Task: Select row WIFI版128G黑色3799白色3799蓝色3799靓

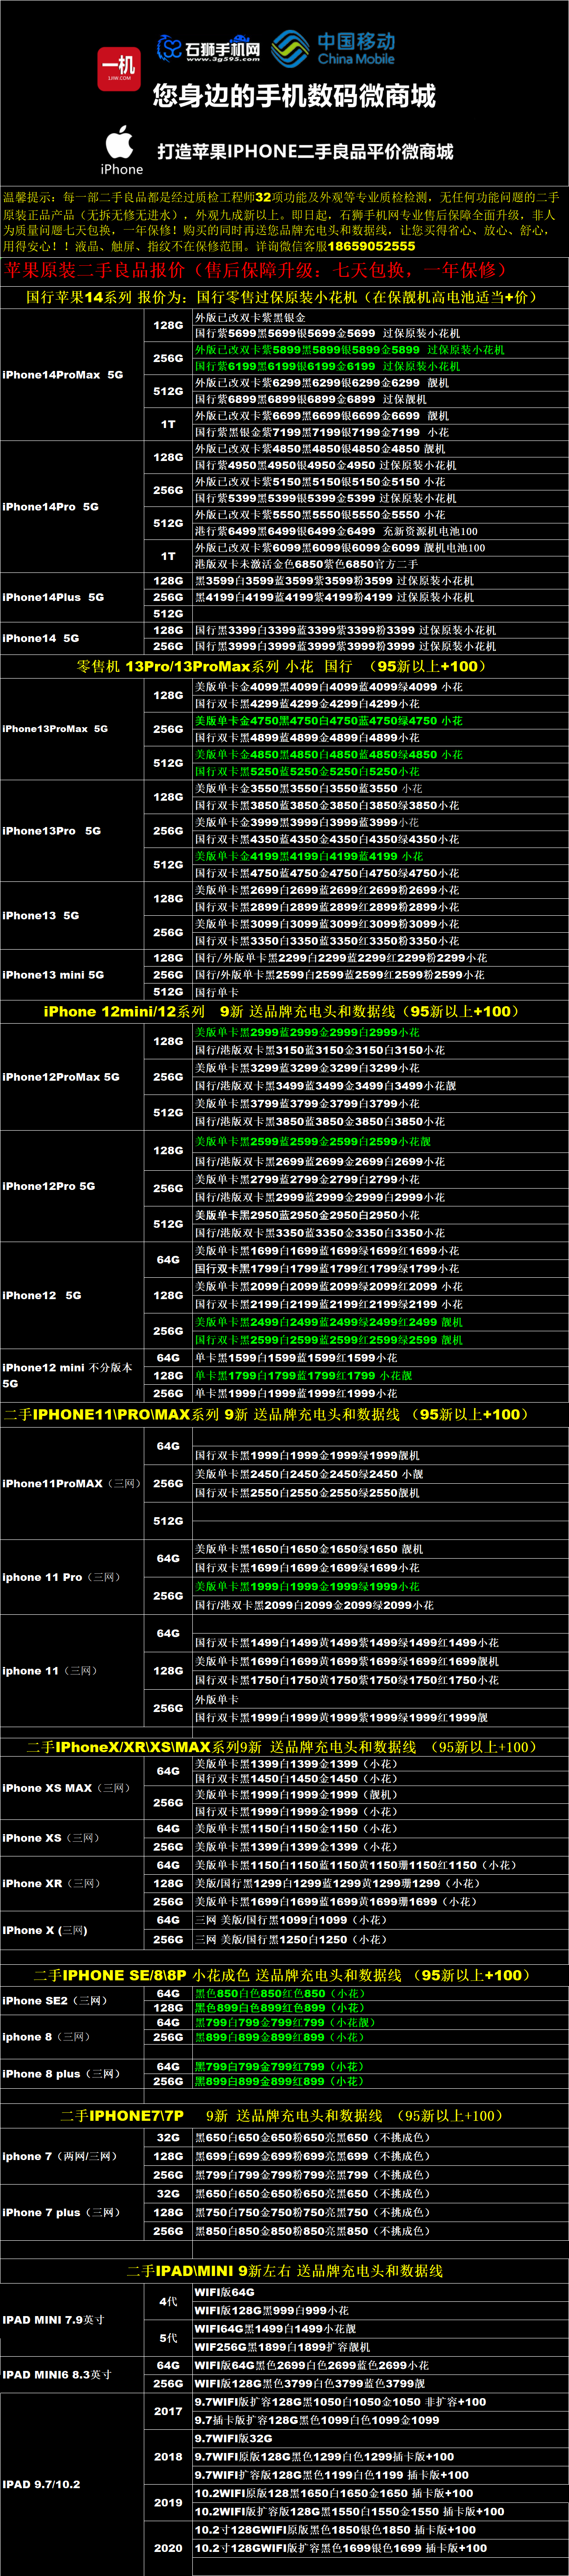Action: (x=379, y=2383)
